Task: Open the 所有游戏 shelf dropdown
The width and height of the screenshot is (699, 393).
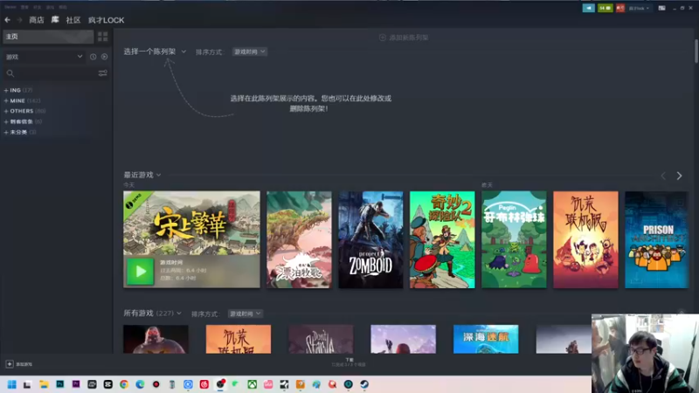Action: click(152, 314)
